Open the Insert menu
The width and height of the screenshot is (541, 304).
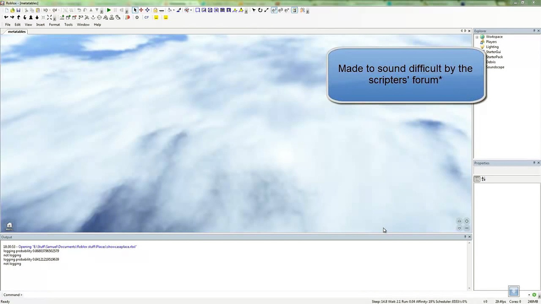[x=40, y=25]
